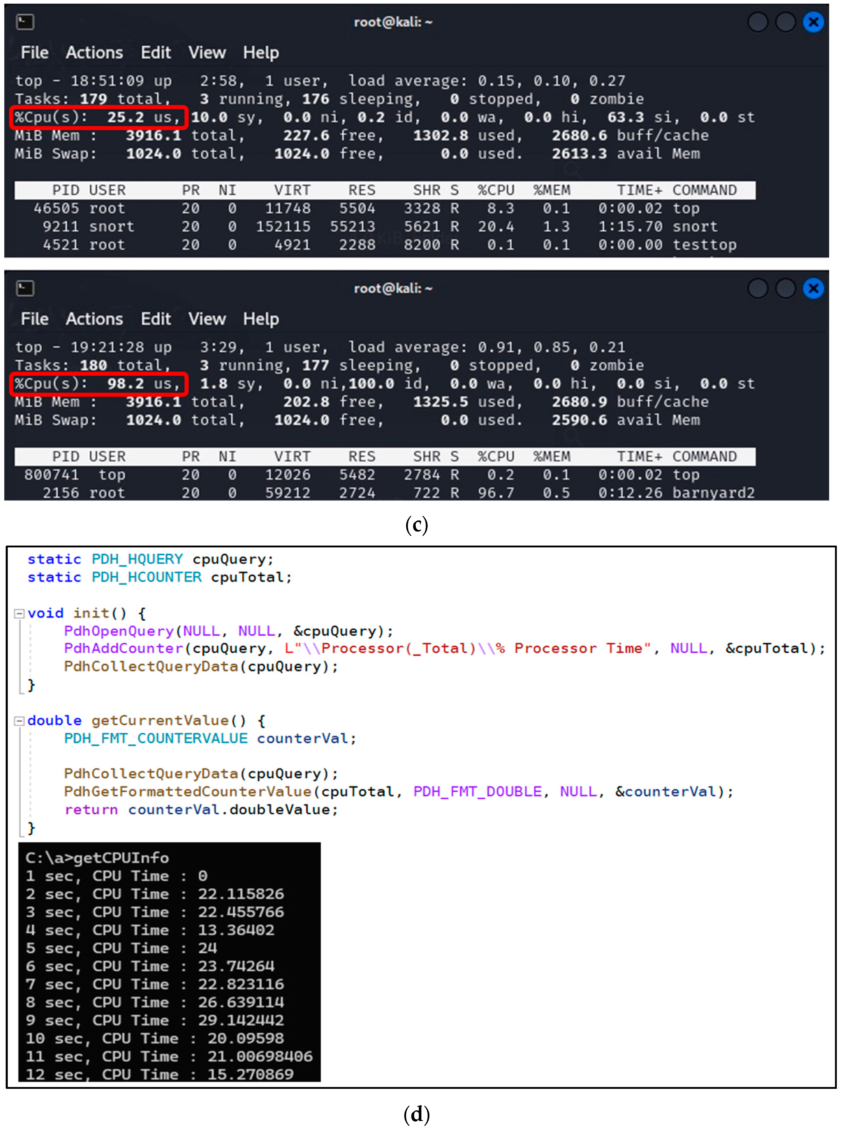Screen dimensions: 842x1129
Task: Close the upper root@kali terminal window
Action: 813,22
